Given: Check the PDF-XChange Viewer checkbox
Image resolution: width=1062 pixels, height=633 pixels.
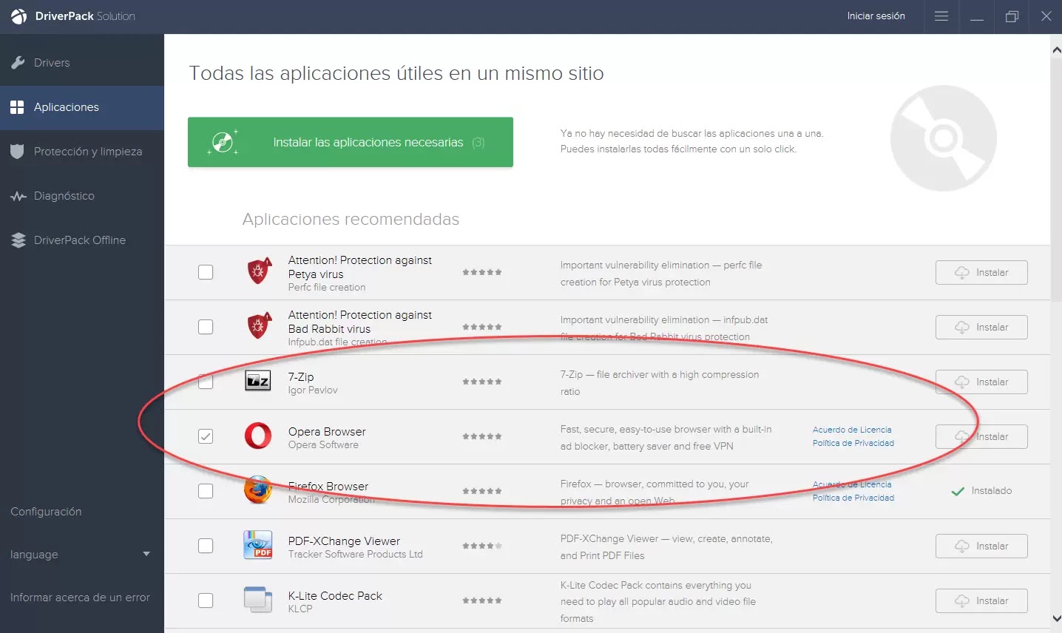Looking at the screenshot, I should point(206,546).
